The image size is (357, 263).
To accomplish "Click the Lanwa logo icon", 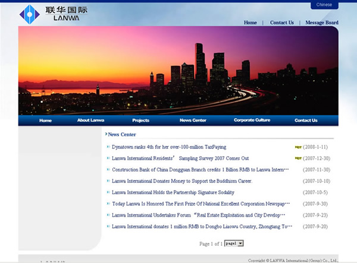I will point(30,14).
